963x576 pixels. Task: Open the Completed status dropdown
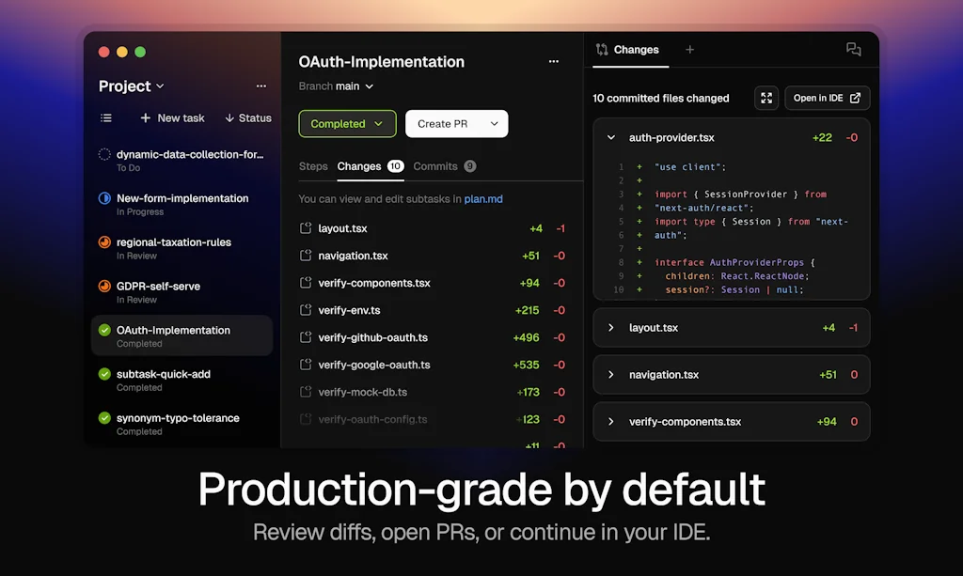(347, 124)
